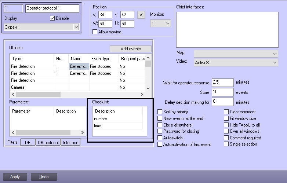Check the Comment required option
The height and width of the screenshot is (183, 287).
226,138
